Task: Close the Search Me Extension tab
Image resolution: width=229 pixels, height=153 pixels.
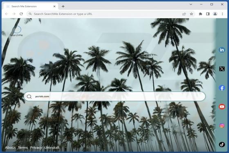Action: click(54, 7)
